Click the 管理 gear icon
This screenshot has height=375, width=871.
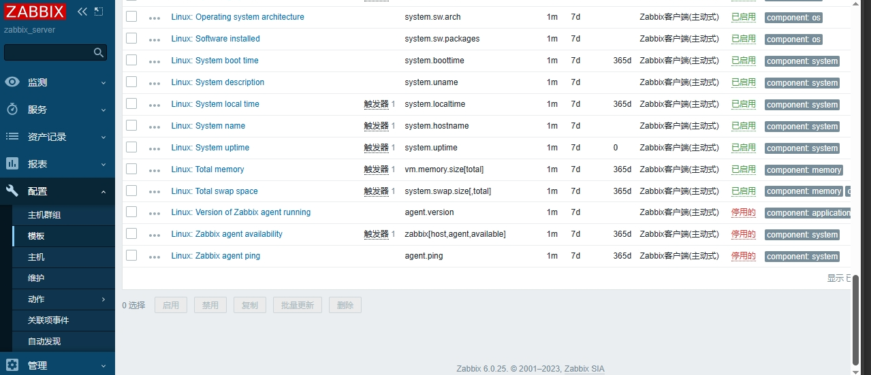pos(12,365)
